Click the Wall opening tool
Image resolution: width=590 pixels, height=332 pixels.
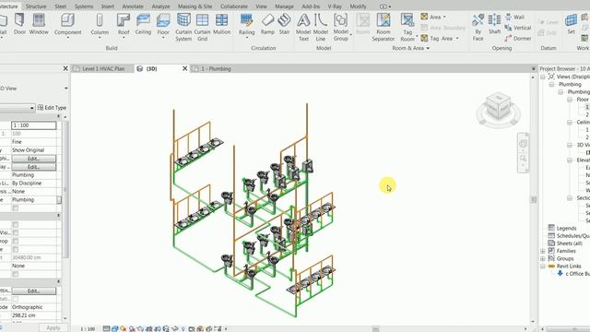[x=514, y=17]
